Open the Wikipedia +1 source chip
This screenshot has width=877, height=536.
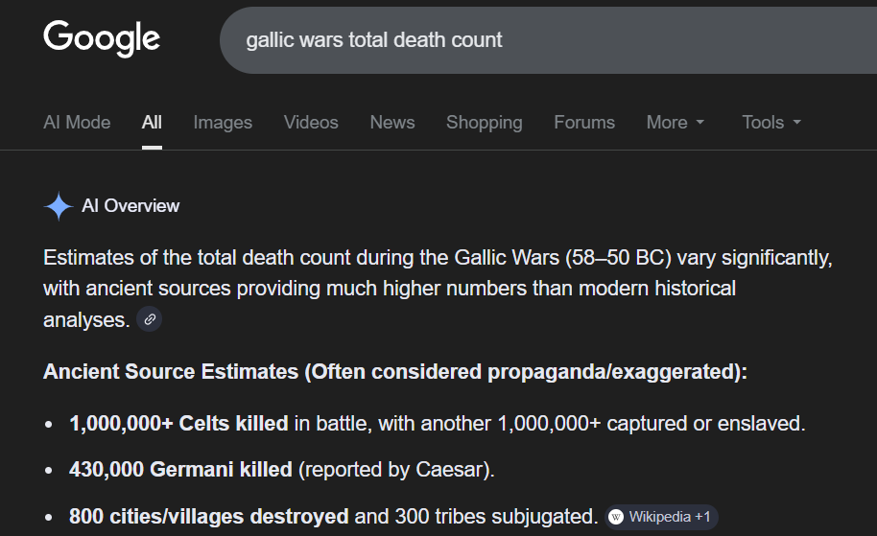[x=661, y=517]
